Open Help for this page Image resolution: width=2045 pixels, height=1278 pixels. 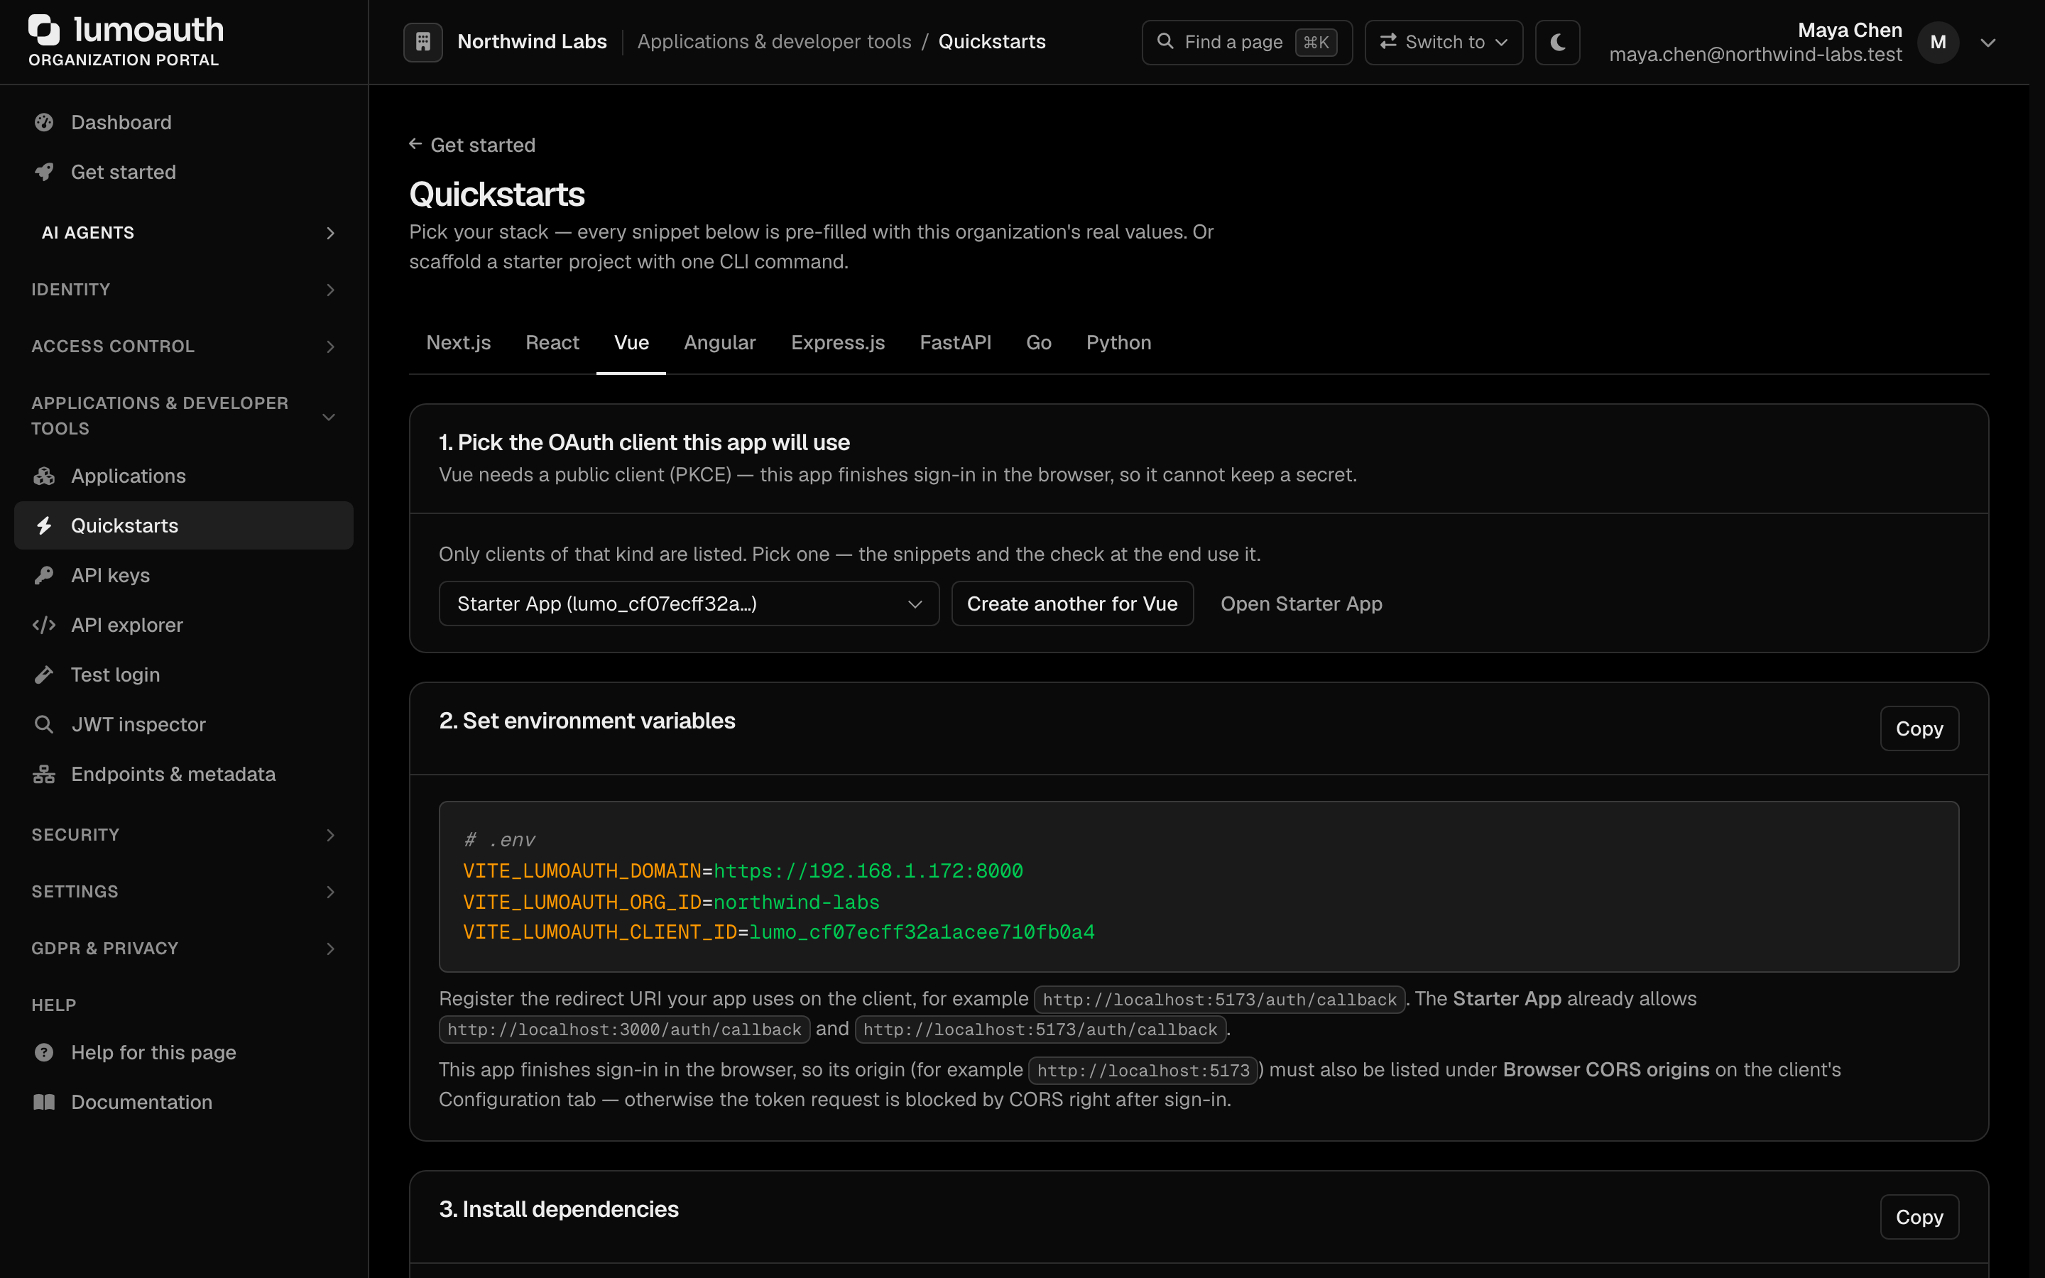click(183, 1052)
